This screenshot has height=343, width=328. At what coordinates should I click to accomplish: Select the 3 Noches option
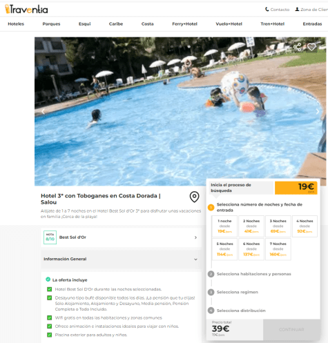278,226
